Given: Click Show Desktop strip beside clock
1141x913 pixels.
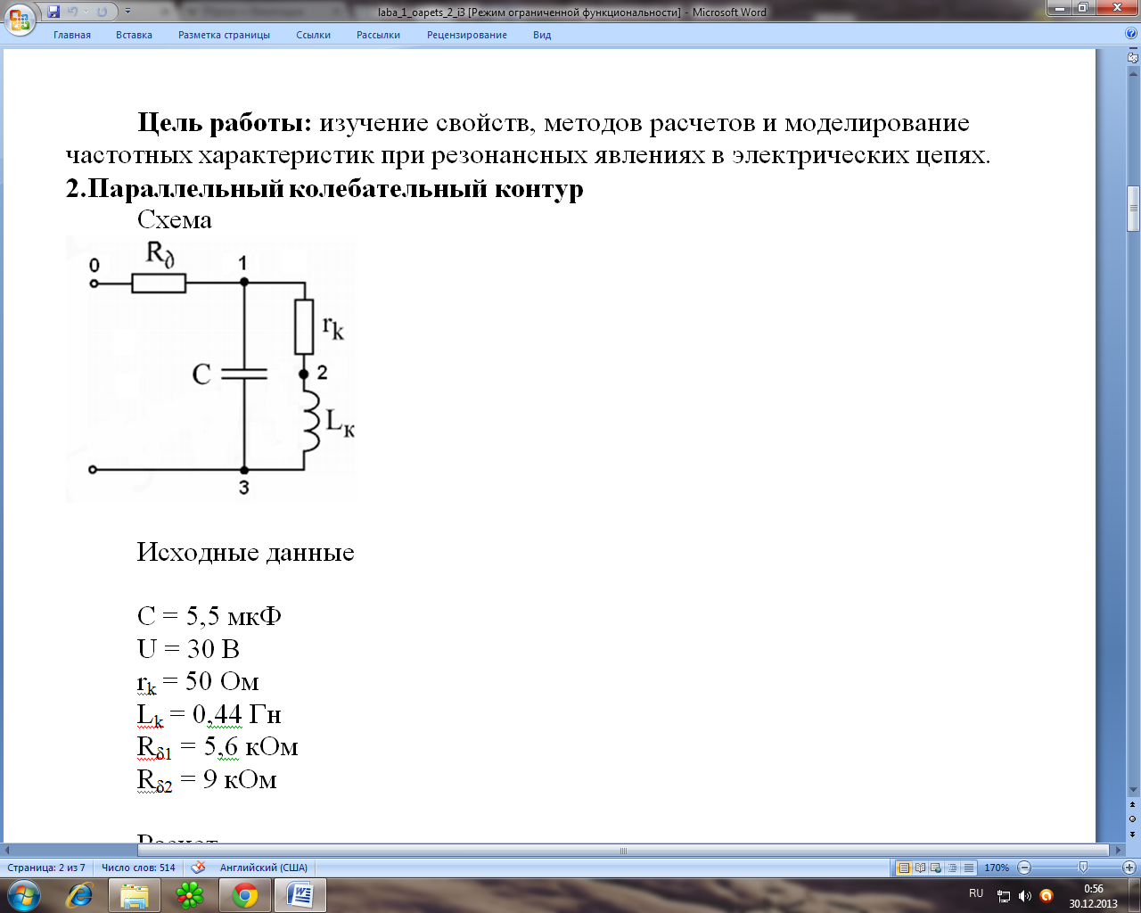Looking at the screenshot, I should click(x=1135, y=896).
